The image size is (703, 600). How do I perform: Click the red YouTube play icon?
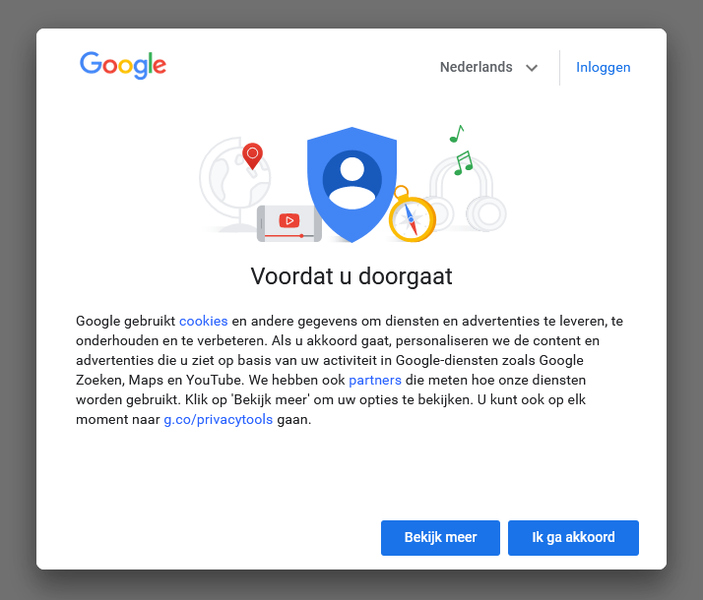point(289,220)
